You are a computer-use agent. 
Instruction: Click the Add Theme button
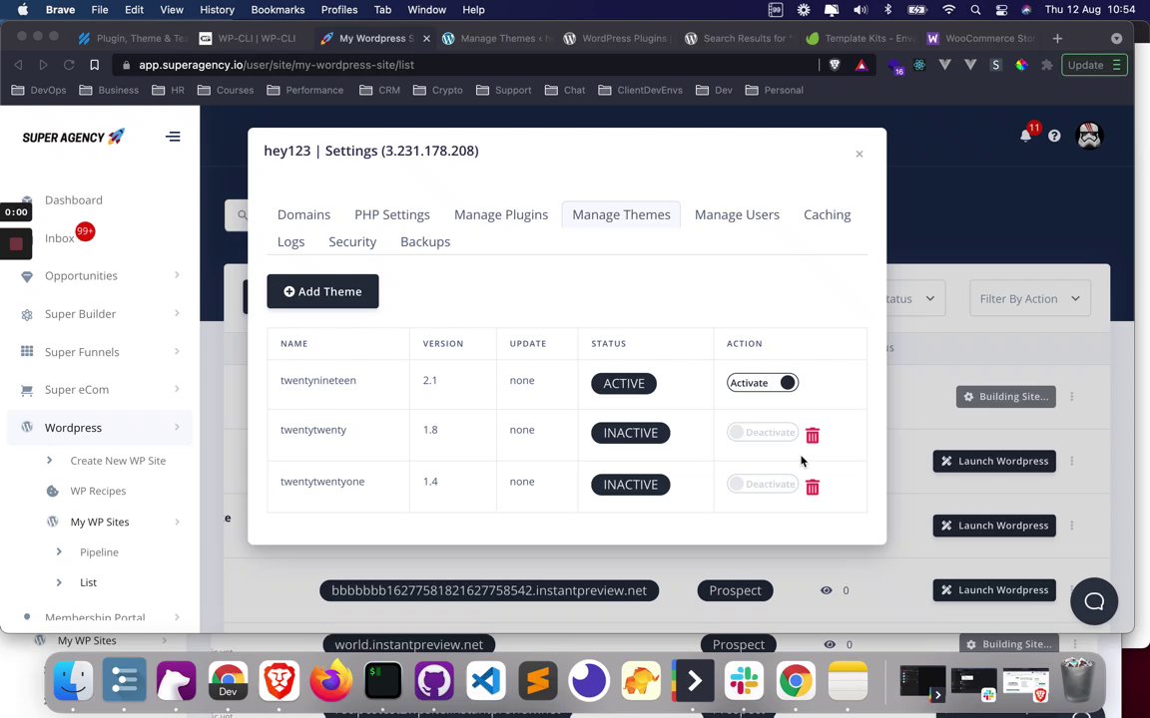(x=322, y=291)
